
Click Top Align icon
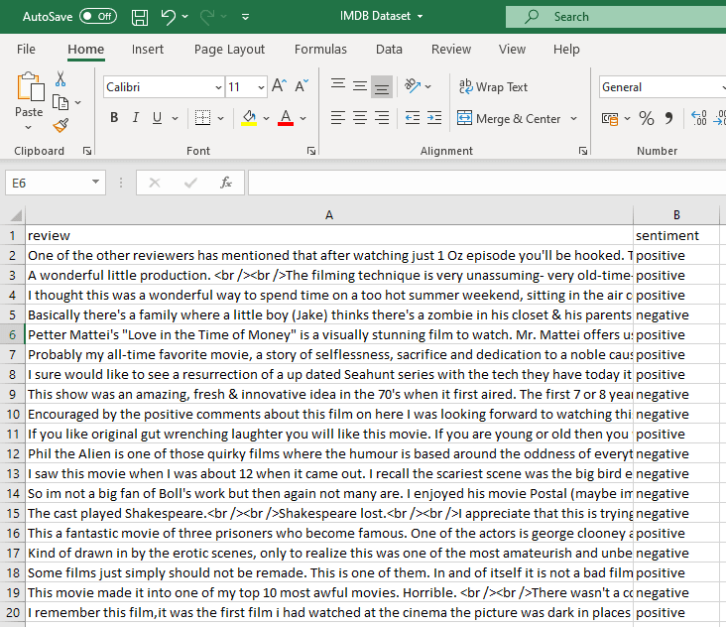338,85
